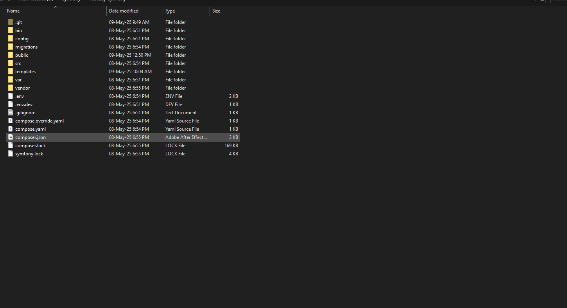Select the symfony.lock file name
The height and width of the screenshot is (308, 567).
(x=29, y=154)
